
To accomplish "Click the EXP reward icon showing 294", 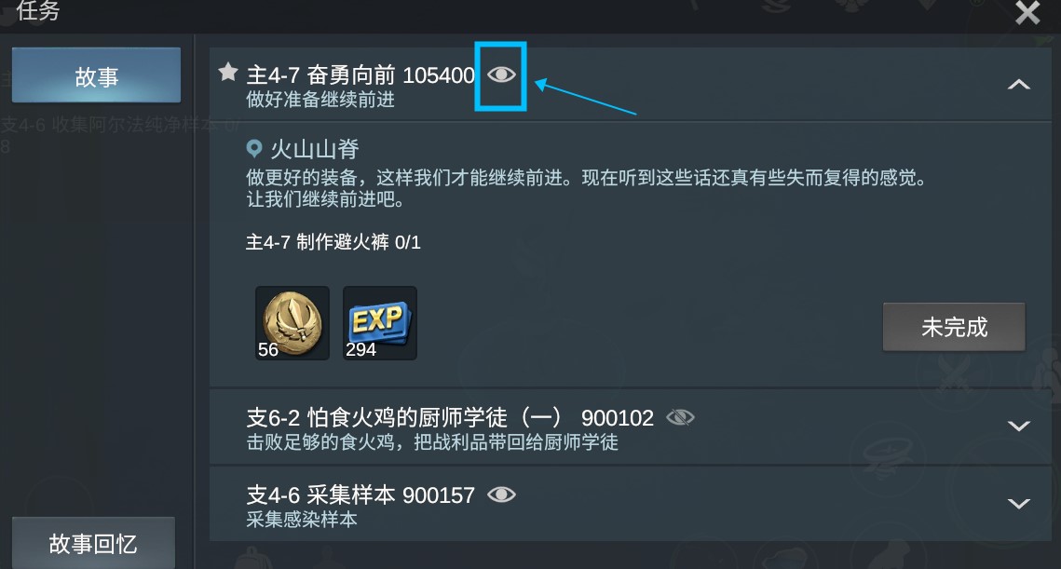I will pyautogui.click(x=380, y=323).
